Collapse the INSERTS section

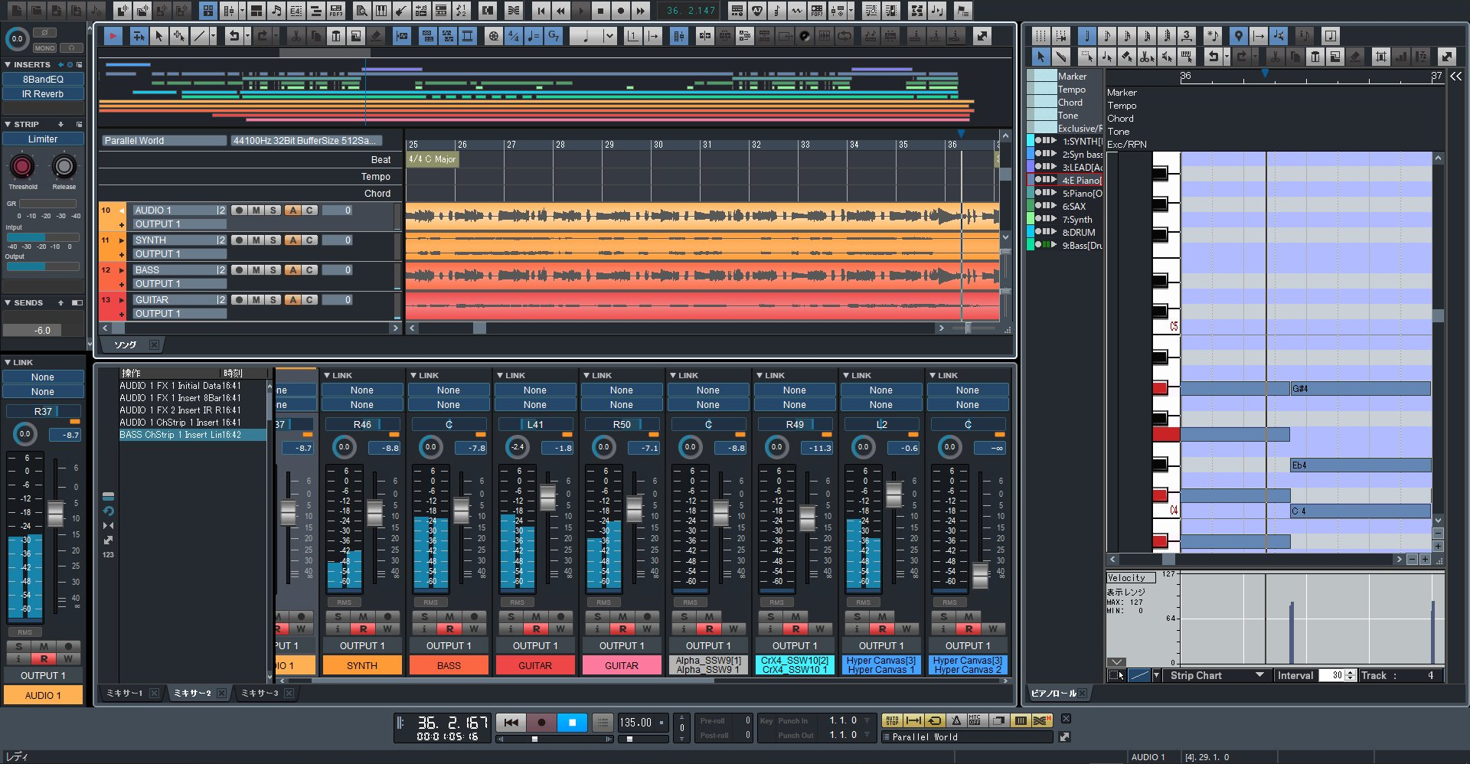coord(8,65)
